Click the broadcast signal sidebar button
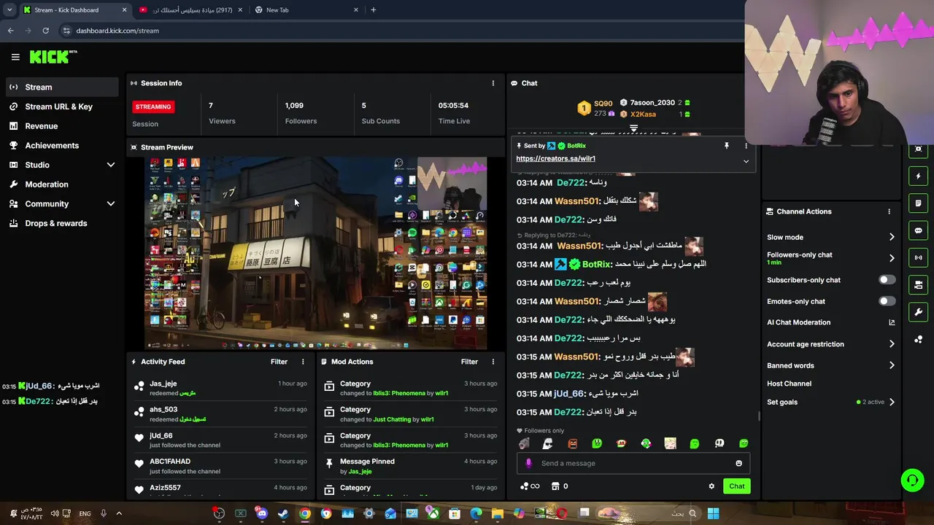Screen dimensions: 934x525 pos(919,257)
